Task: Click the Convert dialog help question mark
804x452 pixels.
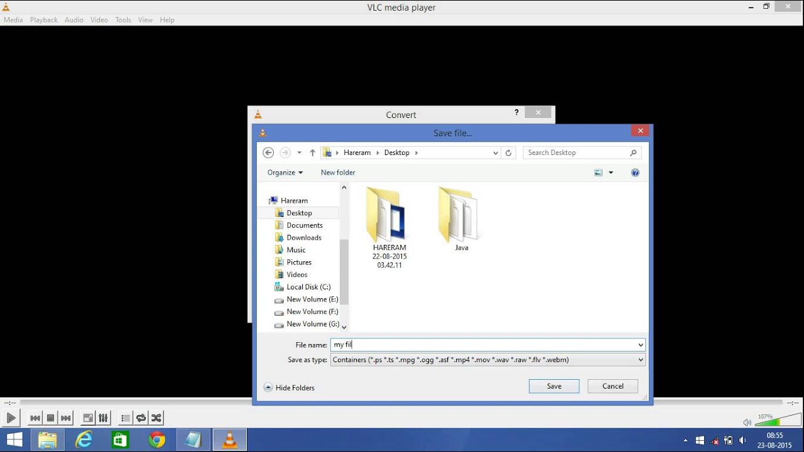Action: (x=516, y=113)
